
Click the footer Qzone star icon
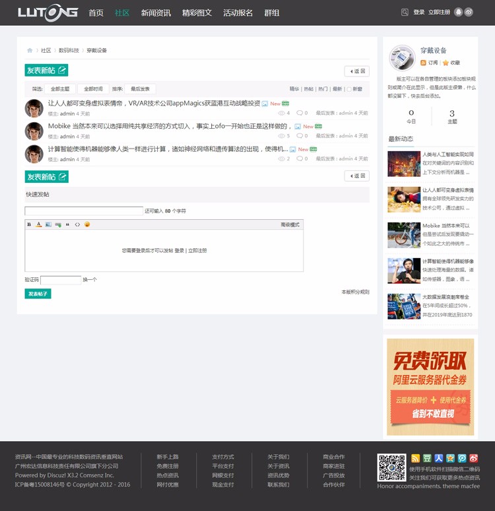pyautogui.click(x=450, y=459)
